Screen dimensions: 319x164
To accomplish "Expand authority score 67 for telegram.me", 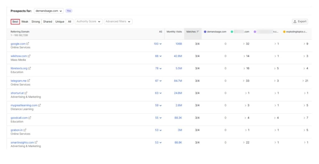I will tap(158, 81).
